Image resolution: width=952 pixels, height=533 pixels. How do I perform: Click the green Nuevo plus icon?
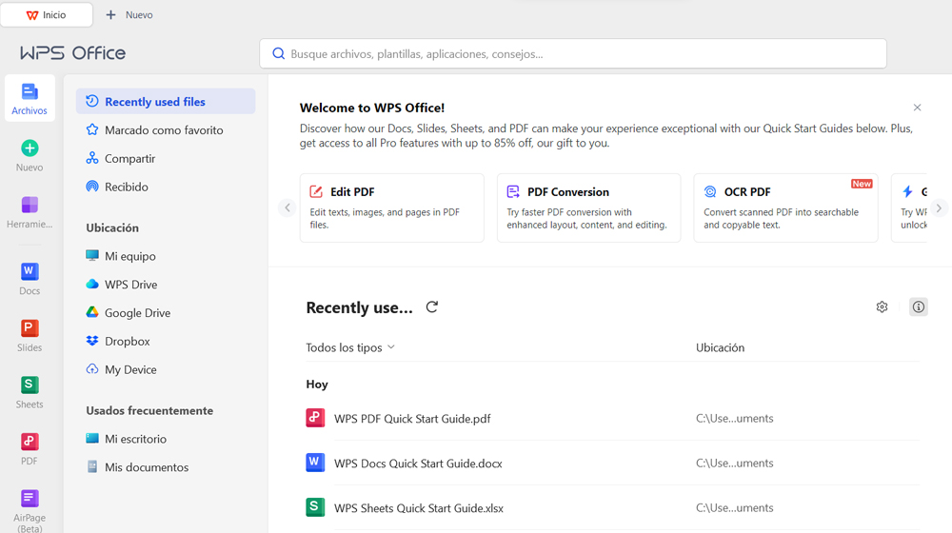[30, 148]
